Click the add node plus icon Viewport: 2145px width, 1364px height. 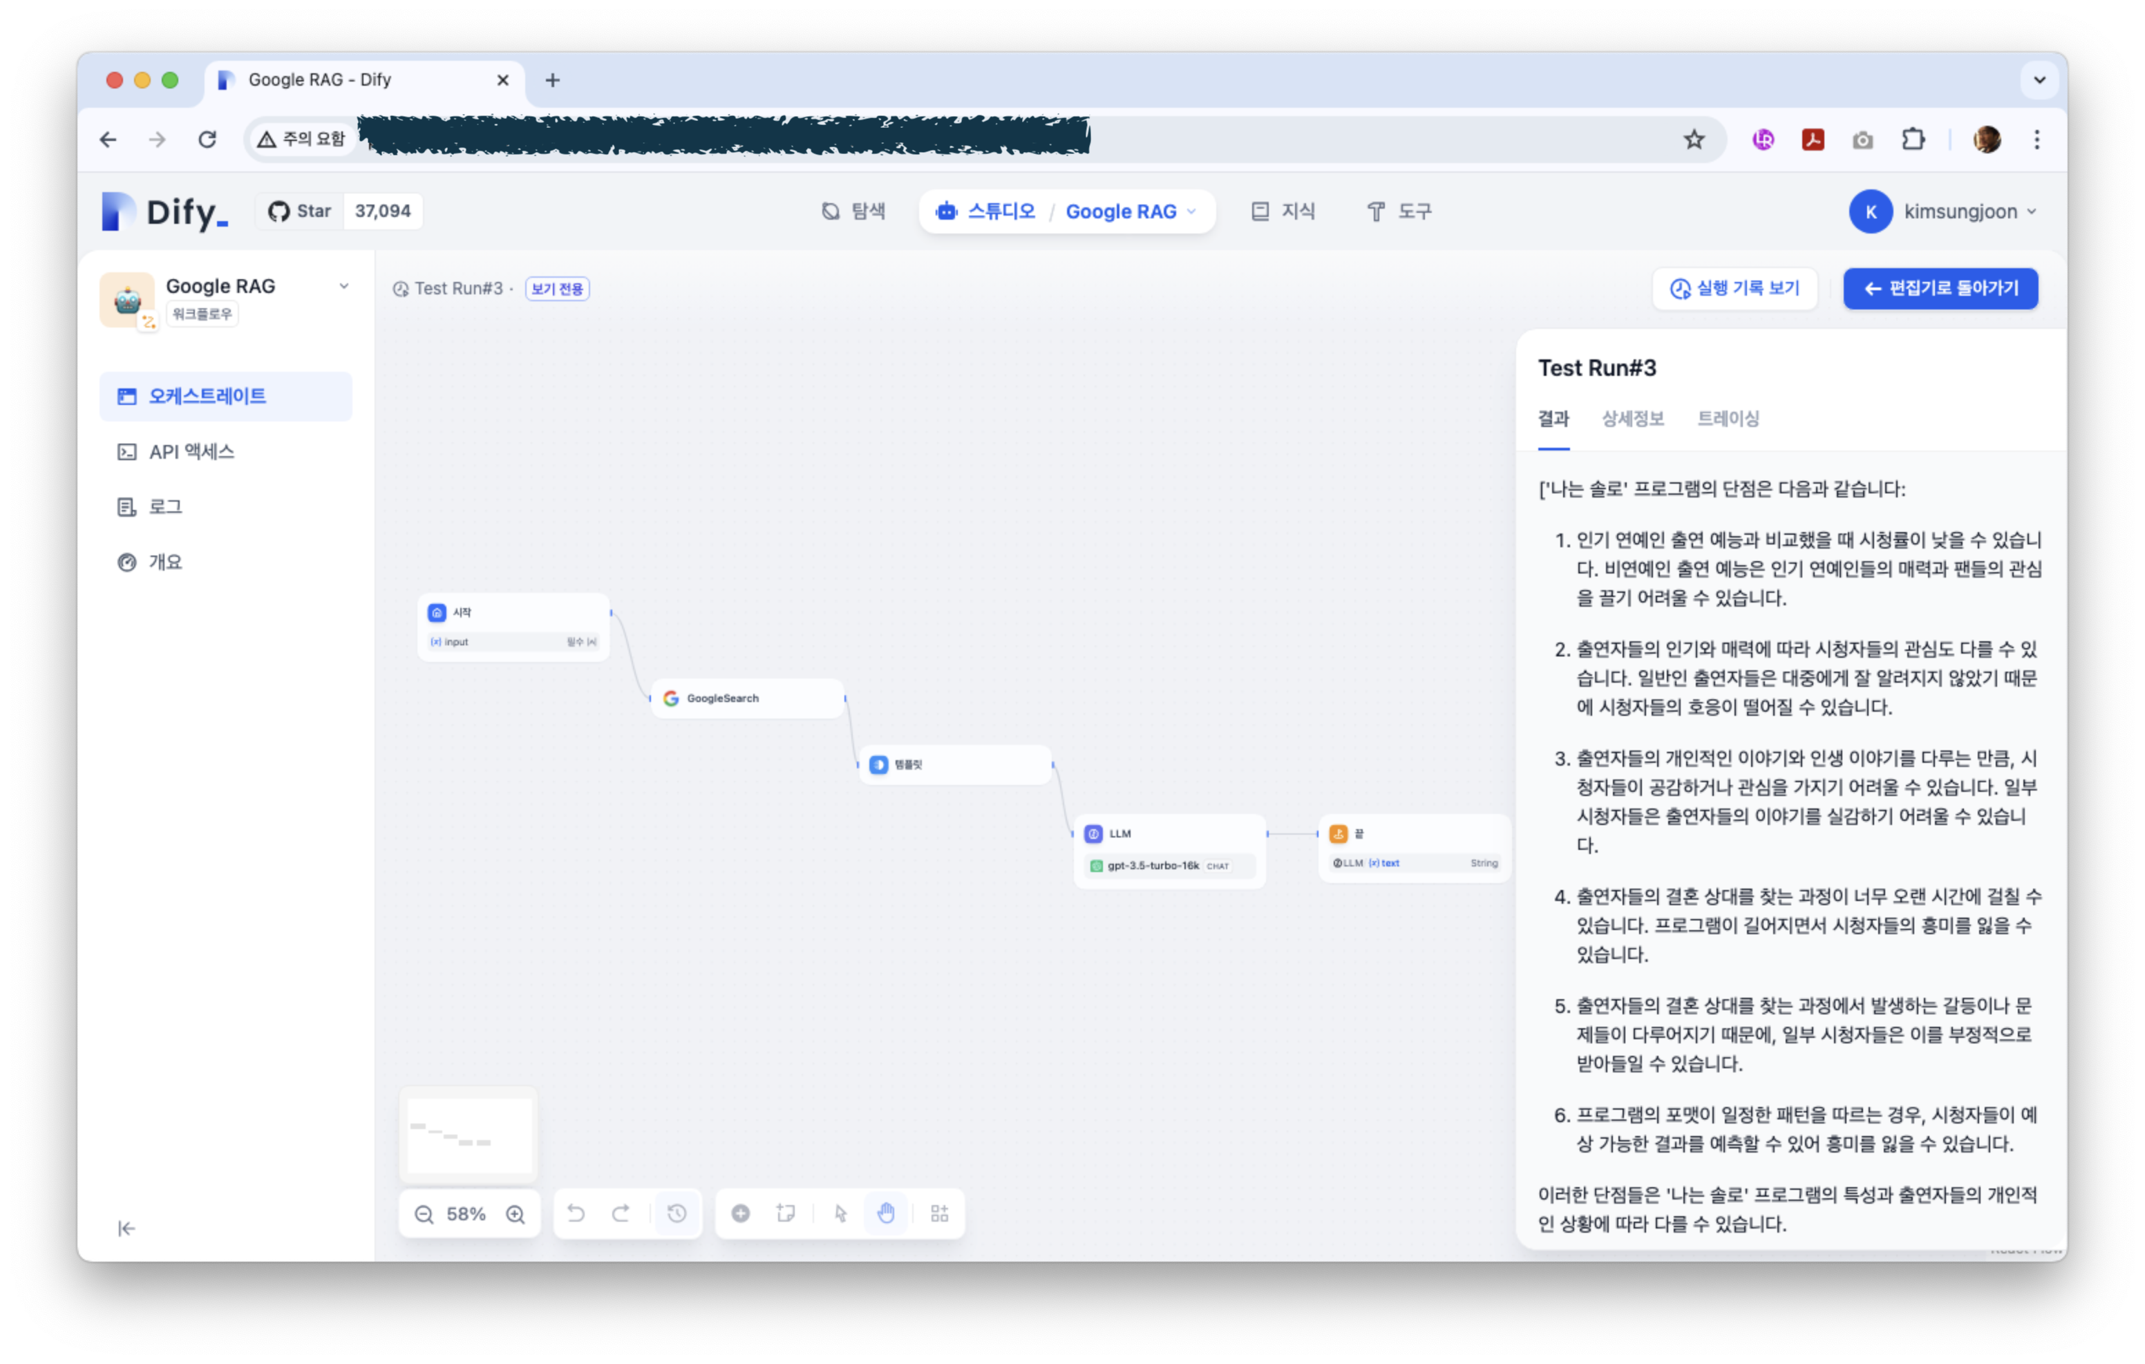point(740,1213)
